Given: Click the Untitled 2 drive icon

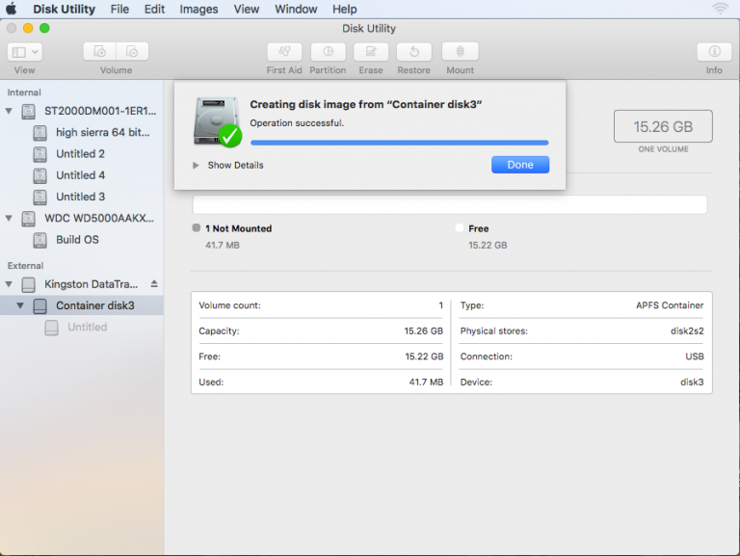Looking at the screenshot, I should 40,154.
